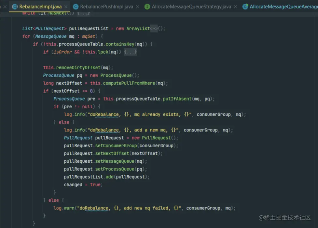Viewport: 318px width, 228px height.
Task: Expand the folded ArrayList diamond type
Action: tap(154, 29)
